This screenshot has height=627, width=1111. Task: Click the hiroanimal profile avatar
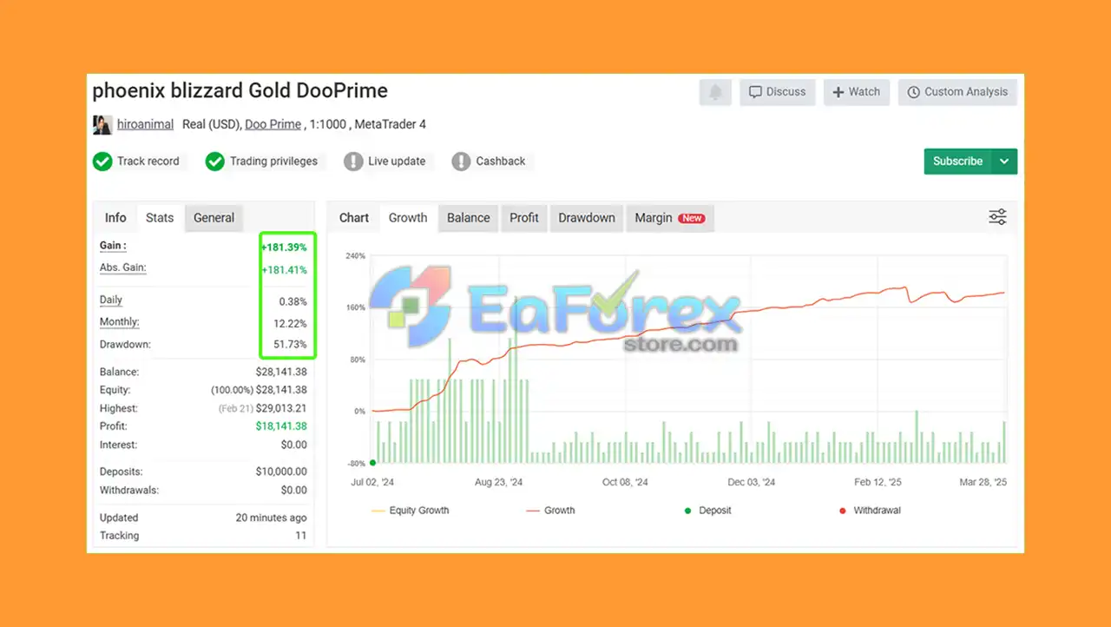(102, 124)
